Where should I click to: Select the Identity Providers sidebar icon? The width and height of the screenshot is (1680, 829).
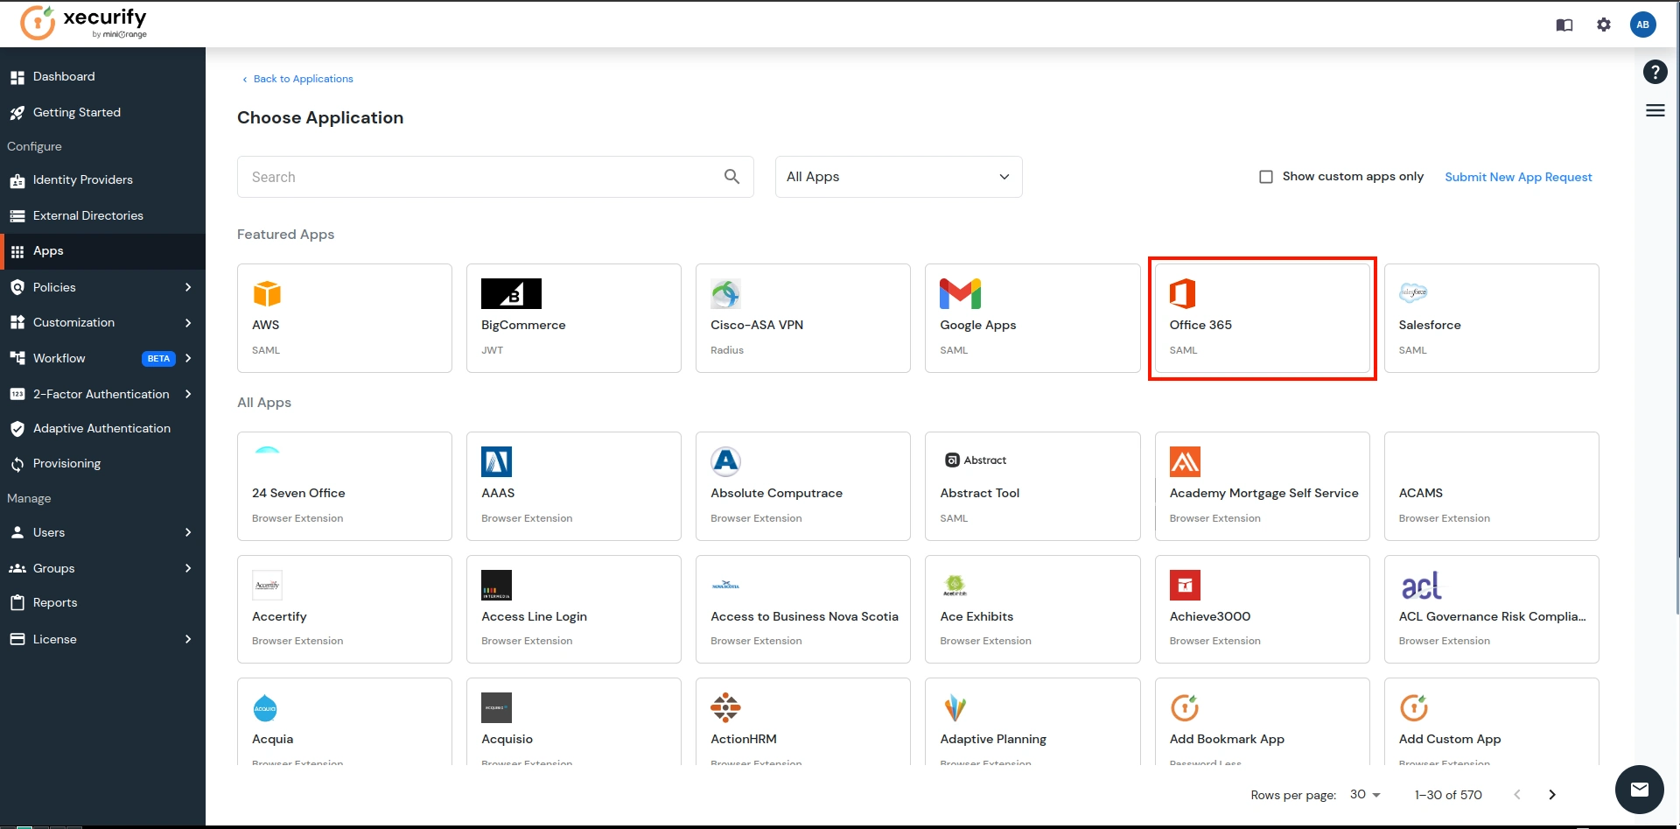pyautogui.click(x=17, y=180)
